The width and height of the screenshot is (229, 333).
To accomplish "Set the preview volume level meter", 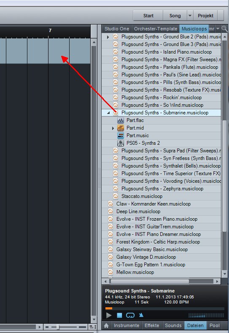I will [x=206, y=315].
